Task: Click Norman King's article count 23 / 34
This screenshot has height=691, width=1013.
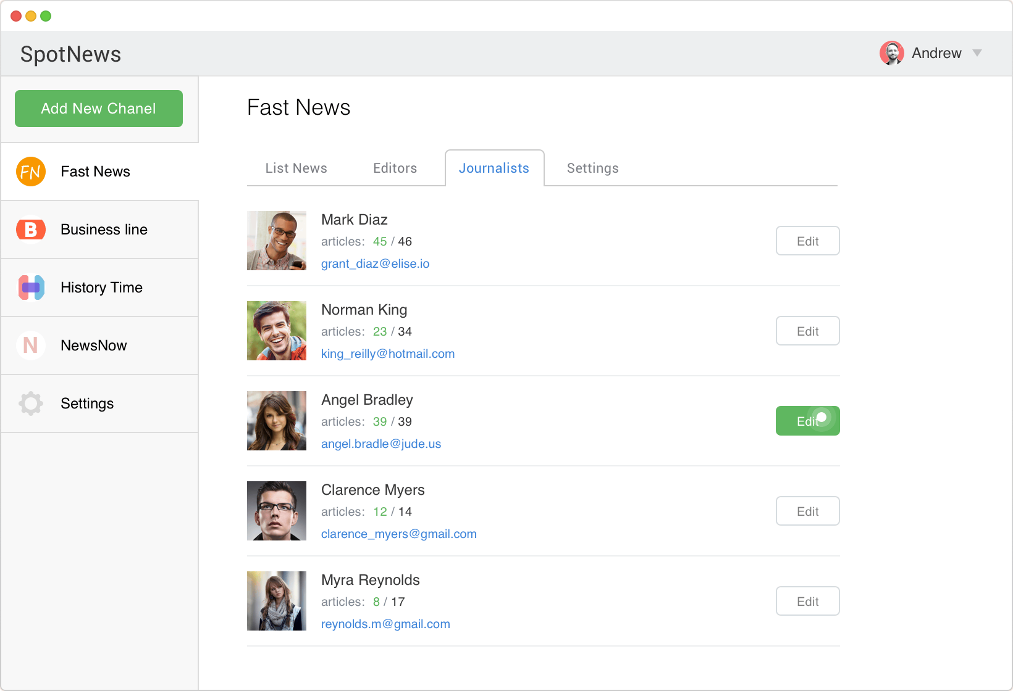Action: pyautogui.click(x=392, y=331)
